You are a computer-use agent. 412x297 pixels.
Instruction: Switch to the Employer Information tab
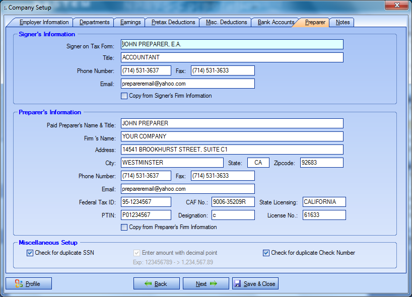pos(44,22)
